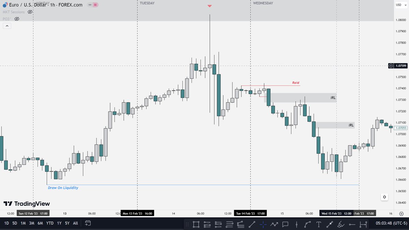Viewport: 409px width, 230px height.
Task: Select the crosshair cursor tool
Action: click(x=263, y=224)
